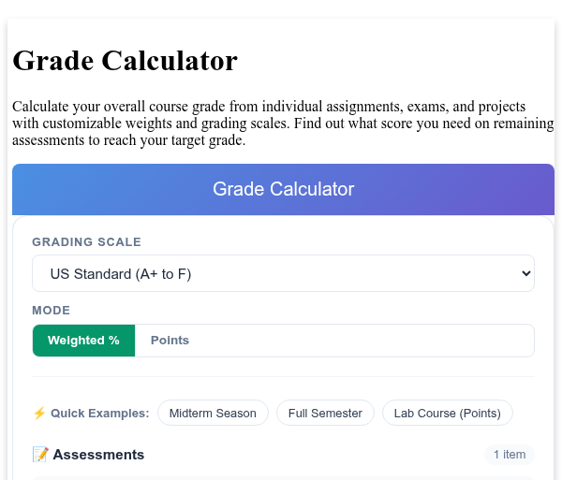Click the blue gradient Grade Calculator banner
The image size is (562, 480).
click(x=283, y=189)
